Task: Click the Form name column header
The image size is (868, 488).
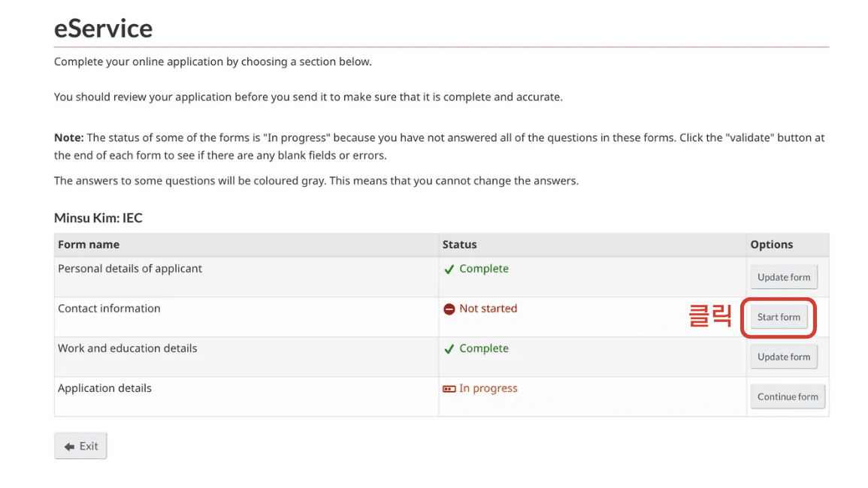Action: pos(89,244)
